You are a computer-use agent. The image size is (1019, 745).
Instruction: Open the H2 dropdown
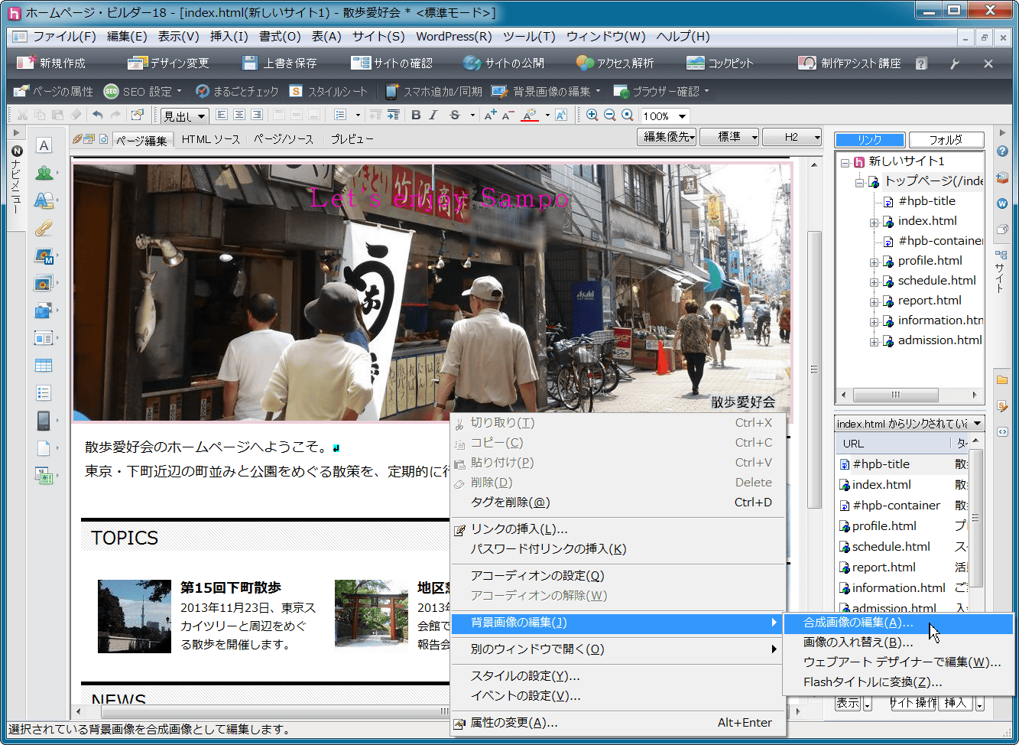click(x=792, y=137)
